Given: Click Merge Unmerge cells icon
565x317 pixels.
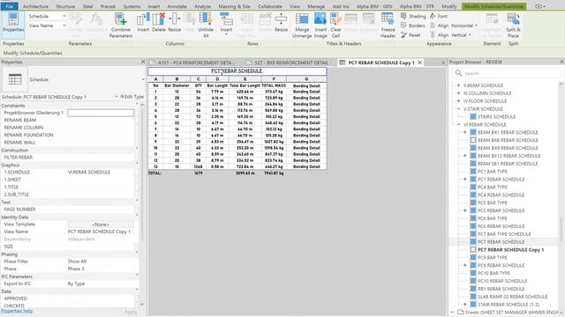Looking at the screenshot, I should 302,18.
